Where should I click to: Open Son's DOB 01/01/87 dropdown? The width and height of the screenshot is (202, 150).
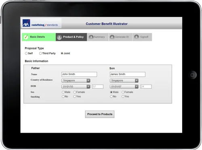pyautogui.click(x=124, y=86)
